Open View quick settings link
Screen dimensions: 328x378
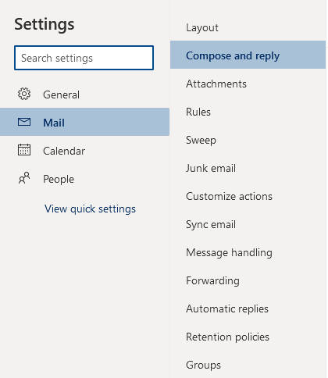click(90, 209)
